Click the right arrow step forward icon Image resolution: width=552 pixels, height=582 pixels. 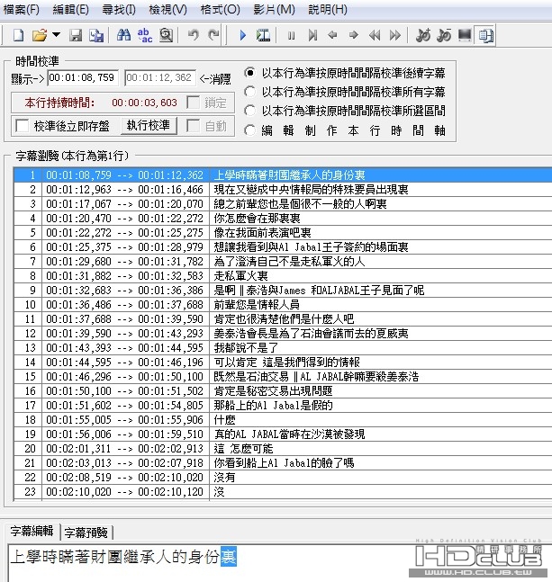353,35
